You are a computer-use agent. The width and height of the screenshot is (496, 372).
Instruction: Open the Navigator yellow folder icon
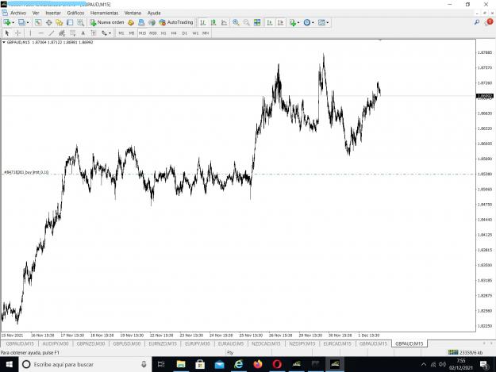coord(60,22)
